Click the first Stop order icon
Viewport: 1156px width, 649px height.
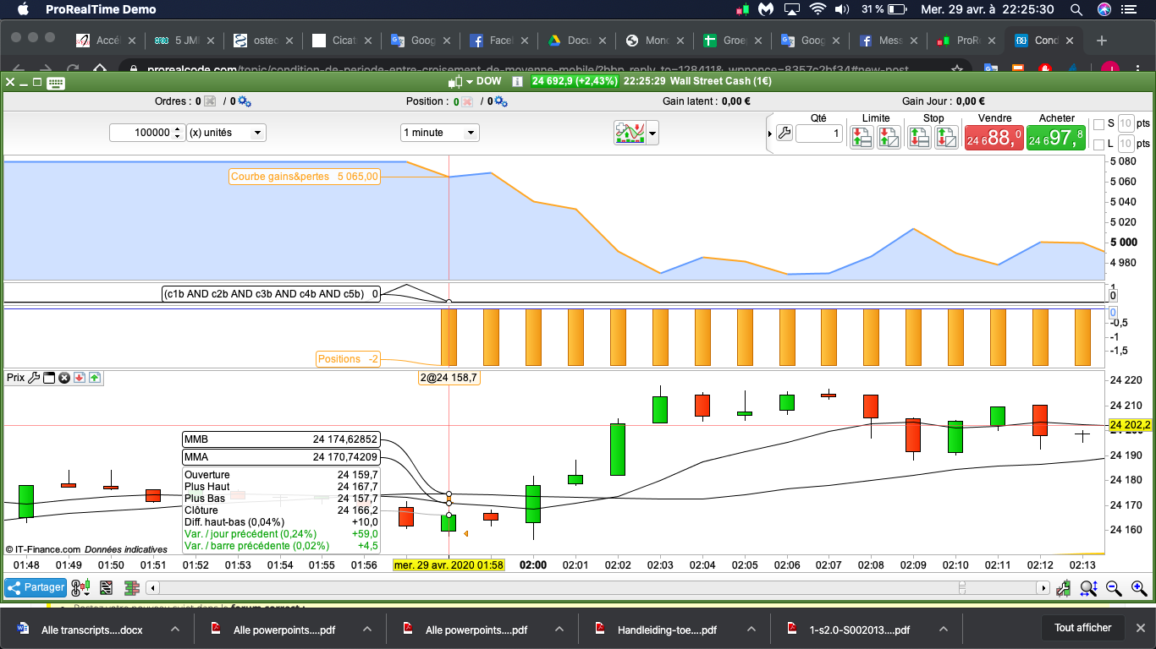[920, 137]
